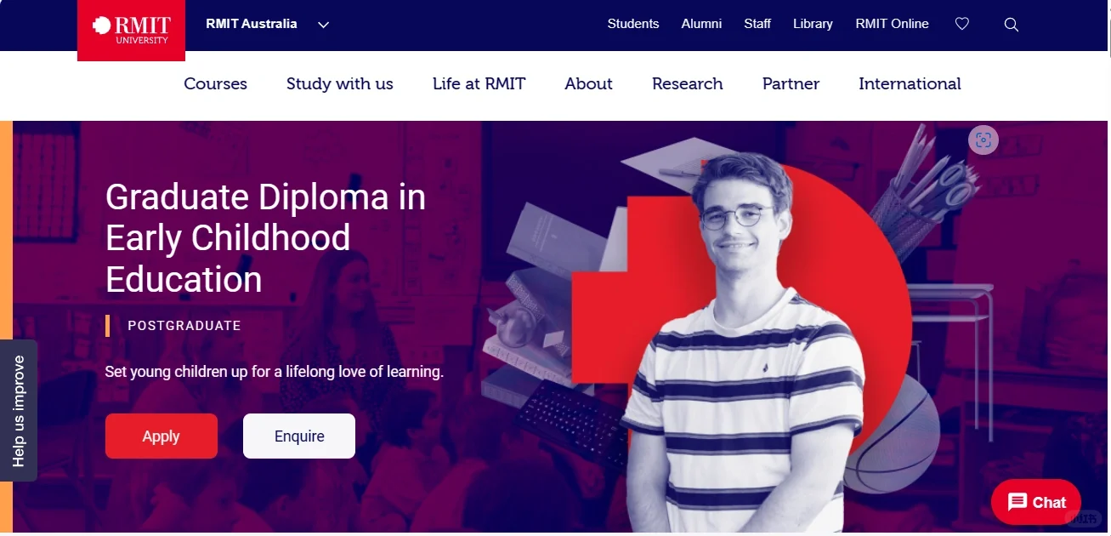Click the image capture icon on banner
This screenshot has width=1111, height=536.
point(983,140)
